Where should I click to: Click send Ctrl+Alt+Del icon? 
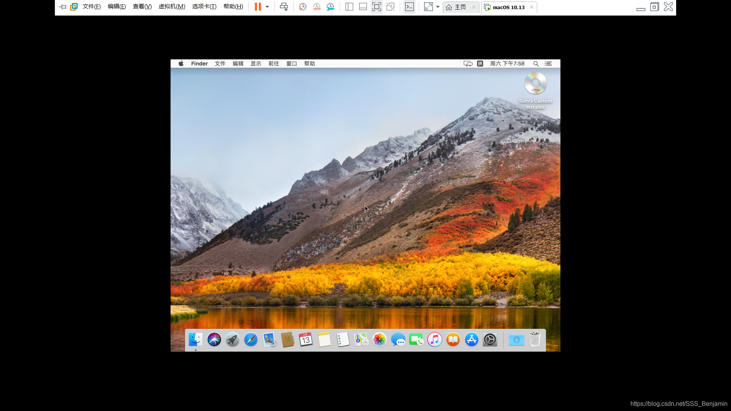coord(284,7)
